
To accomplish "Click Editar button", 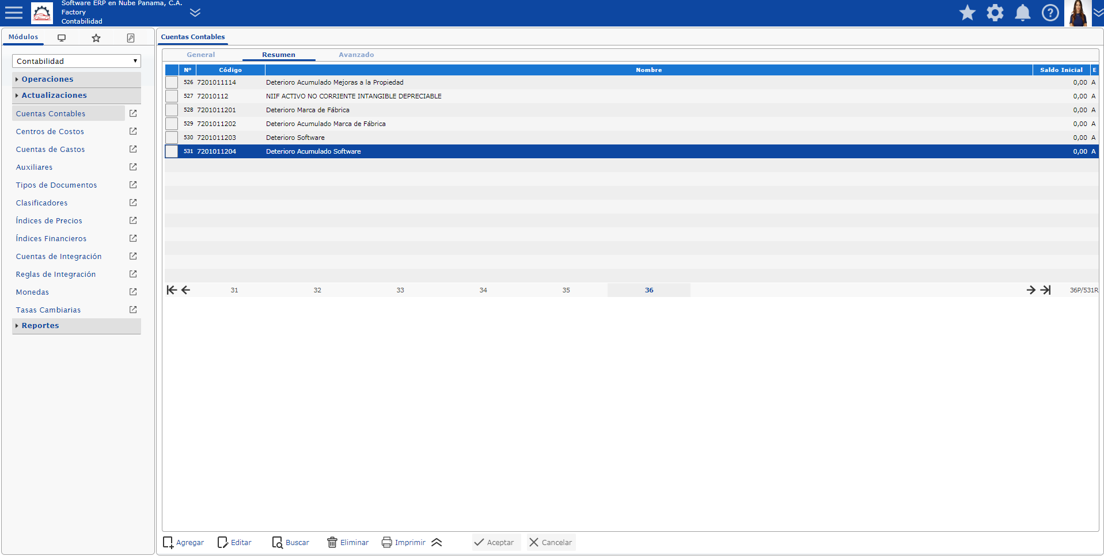I will [235, 543].
